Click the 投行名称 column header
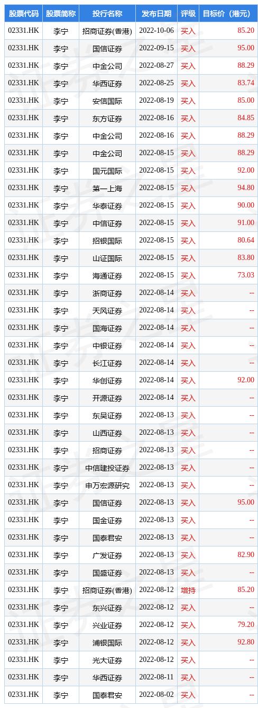Viewport: 258px width, 708px height. 107,13
